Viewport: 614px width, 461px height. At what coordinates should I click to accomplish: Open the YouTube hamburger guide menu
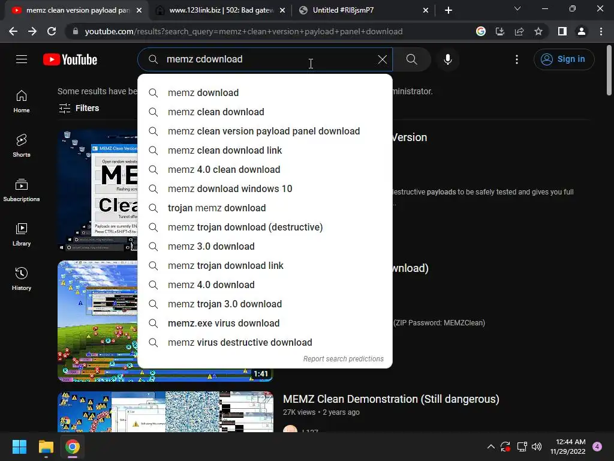tap(22, 59)
